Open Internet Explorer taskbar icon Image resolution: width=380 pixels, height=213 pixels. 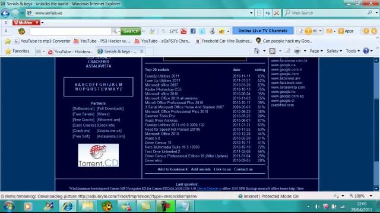68,206
